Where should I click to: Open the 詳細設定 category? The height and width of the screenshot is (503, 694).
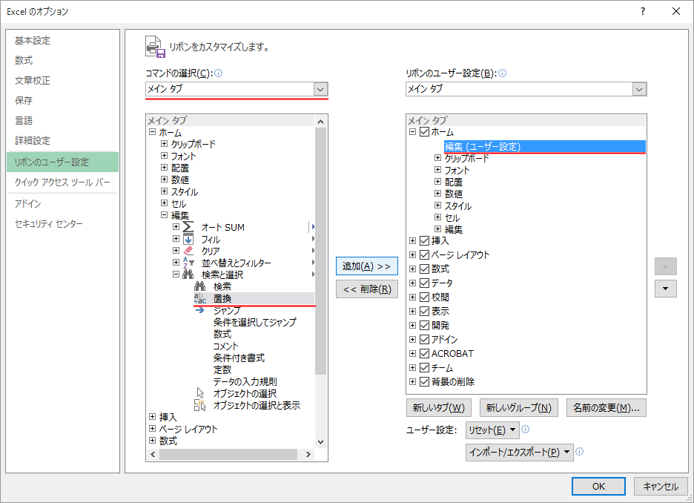[x=33, y=141]
